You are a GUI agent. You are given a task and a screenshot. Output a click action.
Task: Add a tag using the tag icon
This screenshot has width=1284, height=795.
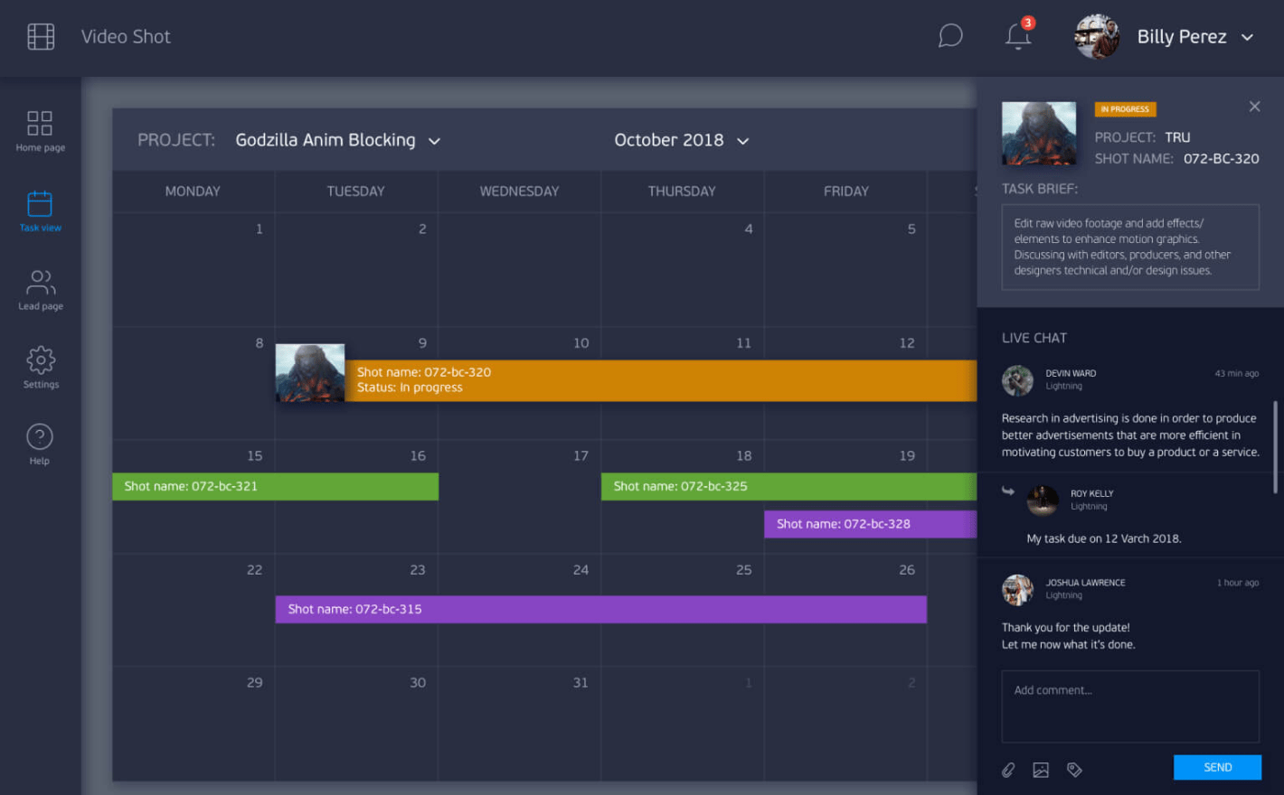pyautogui.click(x=1074, y=769)
